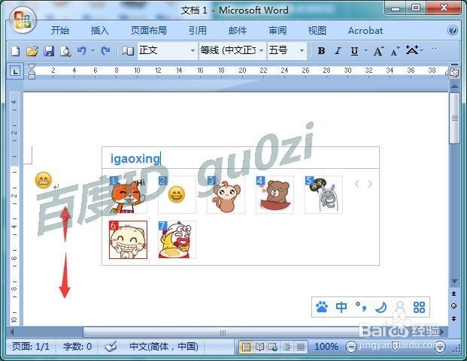Viewport: 467px width, 361px height.
Task: Switch to Outline view
Action: (x=287, y=347)
